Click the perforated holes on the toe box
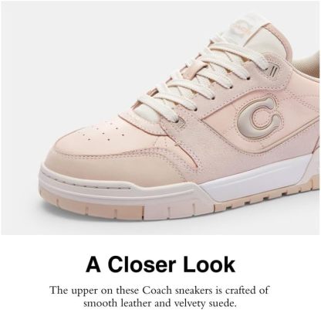Screen dimensions: 321x310 tap(103, 131)
